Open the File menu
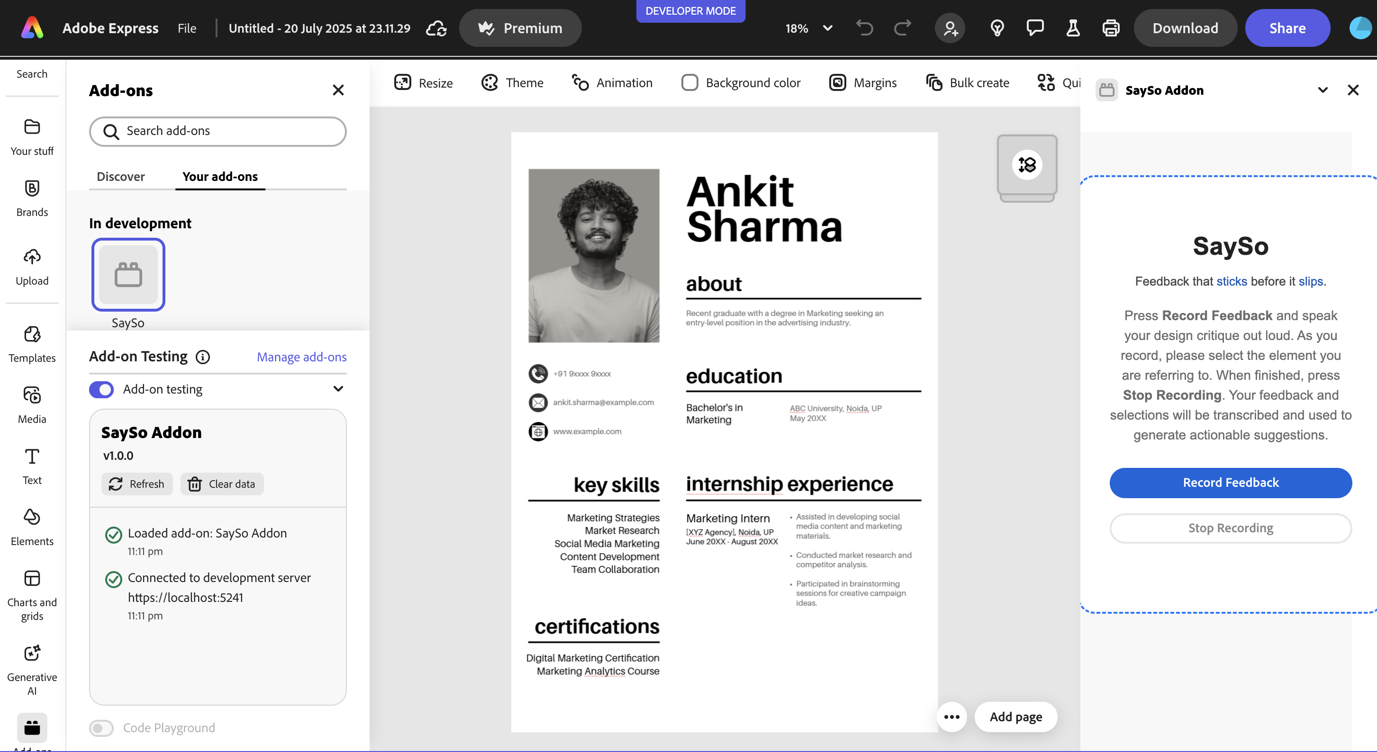Screen dimensions: 1377x752 (x=187, y=28)
